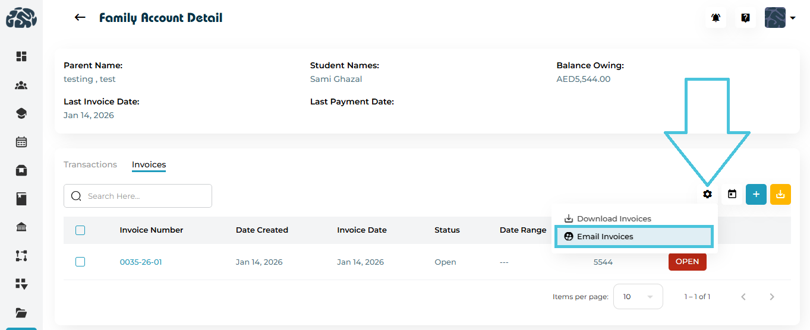Choose Download Invoices menu option
The image size is (810, 330).
click(x=614, y=218)
